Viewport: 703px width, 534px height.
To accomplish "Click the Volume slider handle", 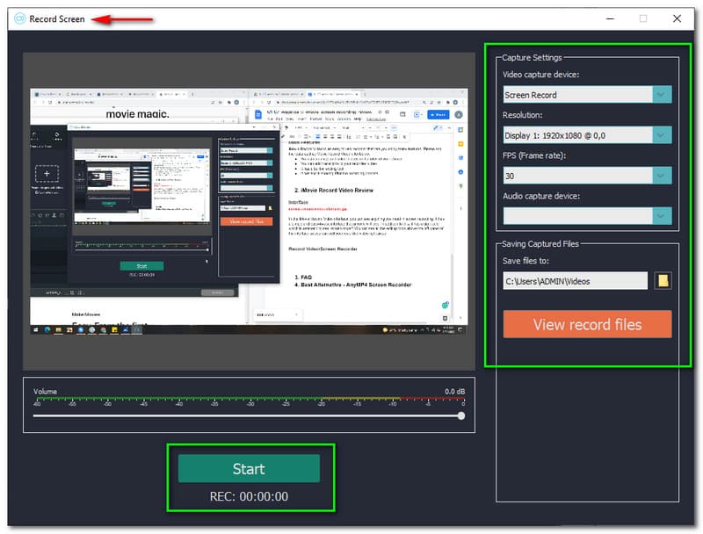I will click(461, 415).
